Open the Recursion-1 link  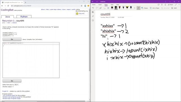[8, 21]
